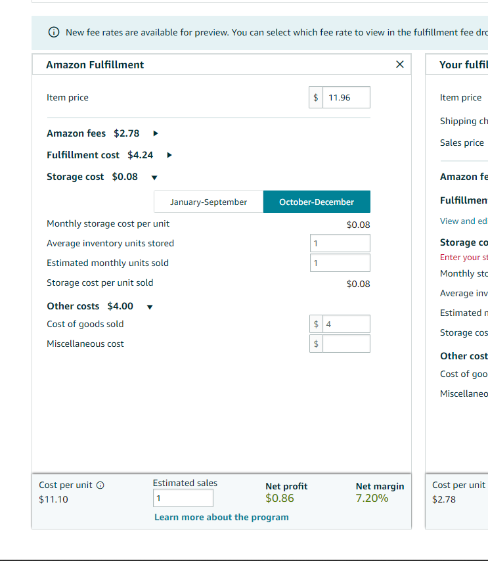Close the Amazon Fulfillment panel

pyautogui.click(x=399, y=64)
